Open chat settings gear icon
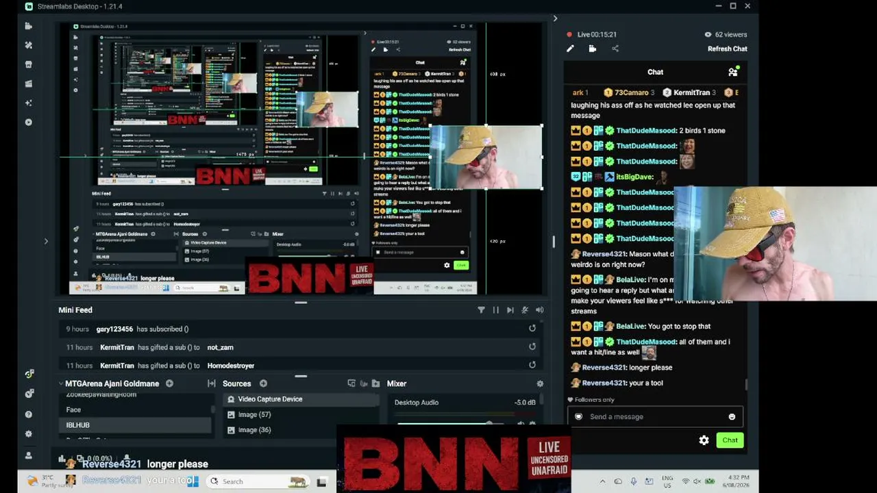This screenshot has height=493, width=877. click(704, 440)
